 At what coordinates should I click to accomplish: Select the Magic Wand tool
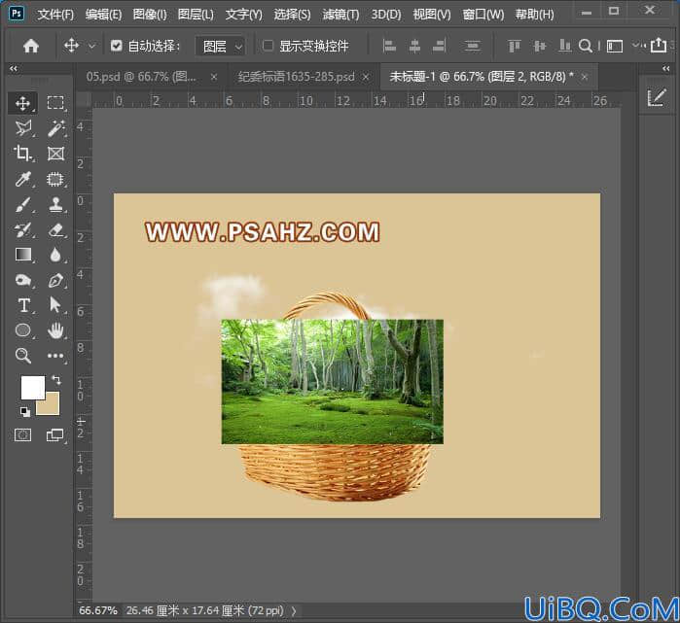click(x=55, y=128)
